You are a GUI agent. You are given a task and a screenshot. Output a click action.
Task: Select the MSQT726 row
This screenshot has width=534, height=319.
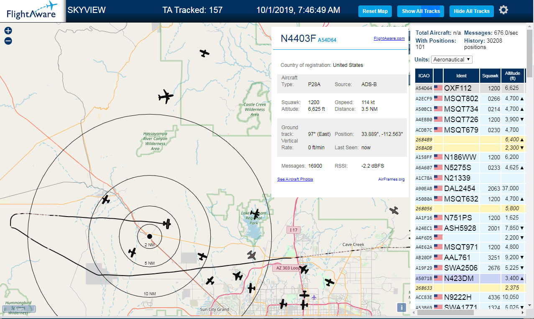(x=470, y=120)
